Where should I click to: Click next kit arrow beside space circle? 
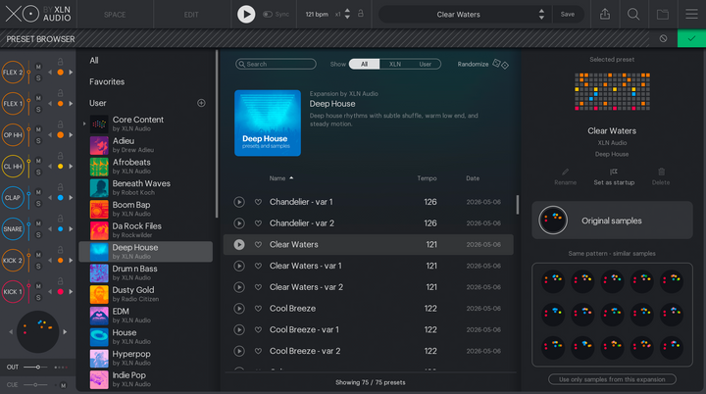click(65, 332)
